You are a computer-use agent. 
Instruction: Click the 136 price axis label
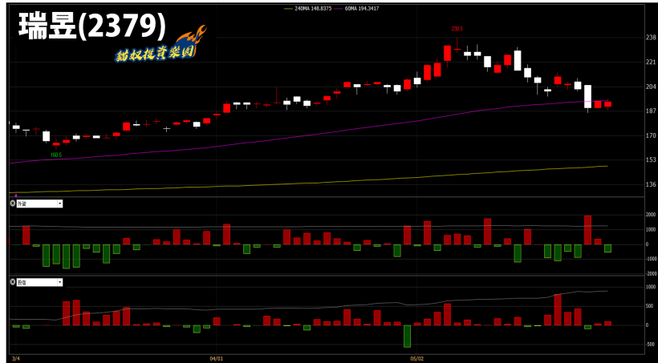click(651, 184)
